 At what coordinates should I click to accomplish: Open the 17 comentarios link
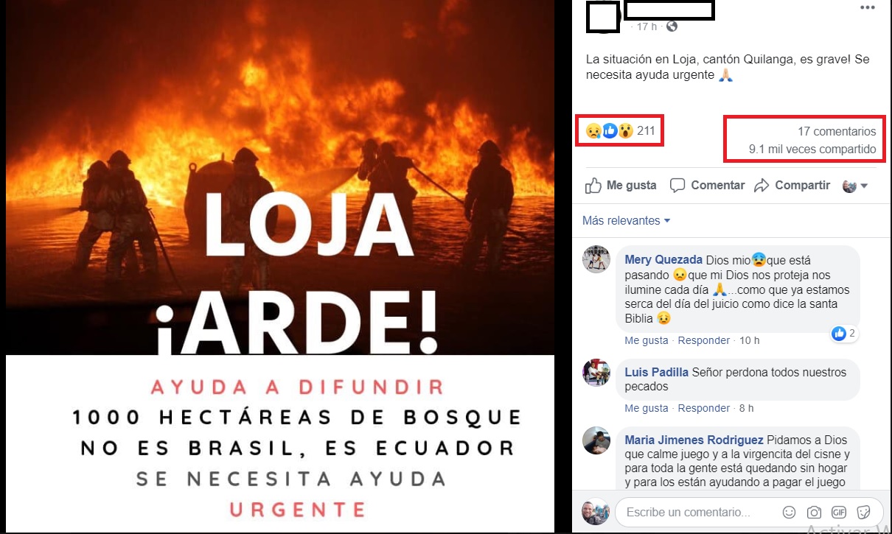click(837, 131)
